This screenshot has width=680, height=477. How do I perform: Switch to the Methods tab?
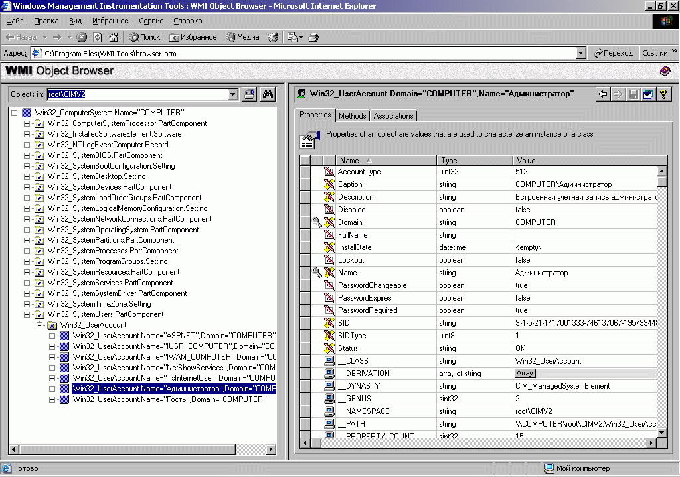click(x=352, y=115)
